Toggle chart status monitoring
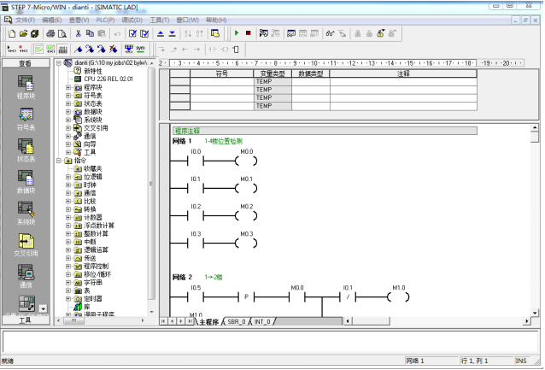The image size is (545, 370). tap(291, 33)
